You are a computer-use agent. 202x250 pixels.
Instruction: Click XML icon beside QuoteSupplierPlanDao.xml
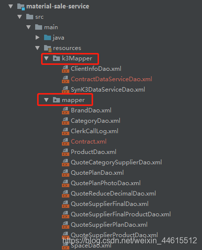coord(65,225)
